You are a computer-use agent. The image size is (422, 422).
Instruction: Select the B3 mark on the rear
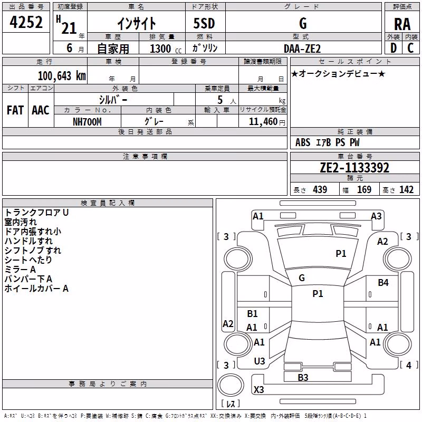(303, 378)
